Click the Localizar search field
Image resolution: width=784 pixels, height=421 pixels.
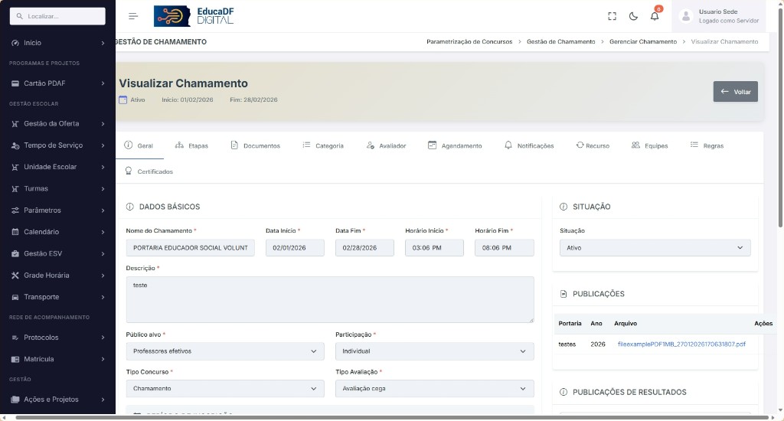pos(57,16)
